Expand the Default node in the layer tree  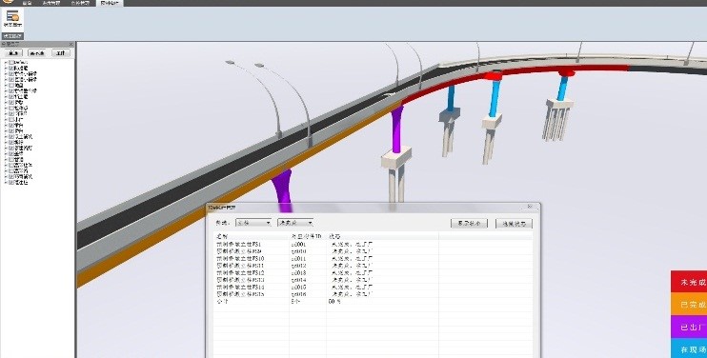click(x=6, y=63)
